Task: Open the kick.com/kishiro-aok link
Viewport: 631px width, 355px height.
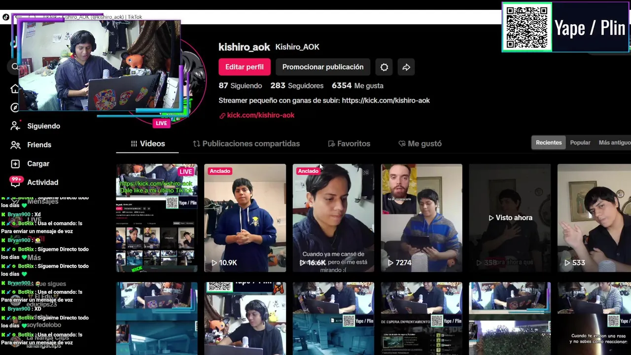Action: (x=261, y=115)
